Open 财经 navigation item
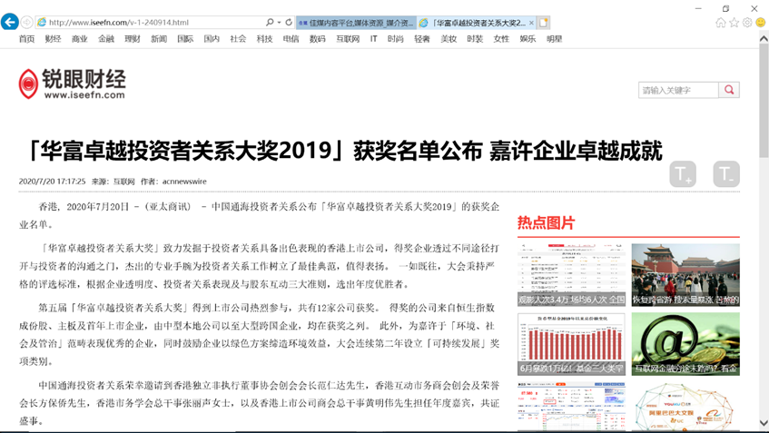The width and height of the screenshot is (769, 433). click(53, 39)
